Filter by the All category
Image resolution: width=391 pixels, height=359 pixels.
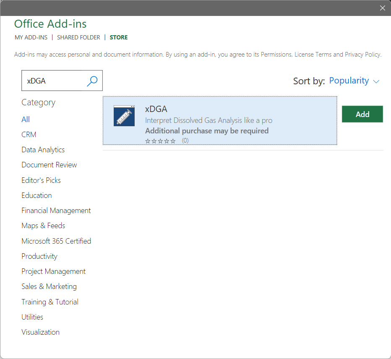(26, 120)
